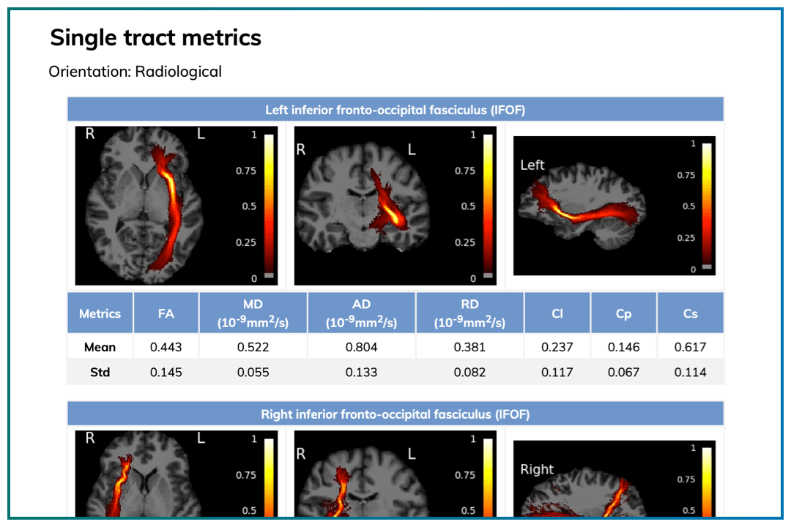Click the Right inferior fronto-occipital fasciculus header
The image size is (791, 527).
395,414
